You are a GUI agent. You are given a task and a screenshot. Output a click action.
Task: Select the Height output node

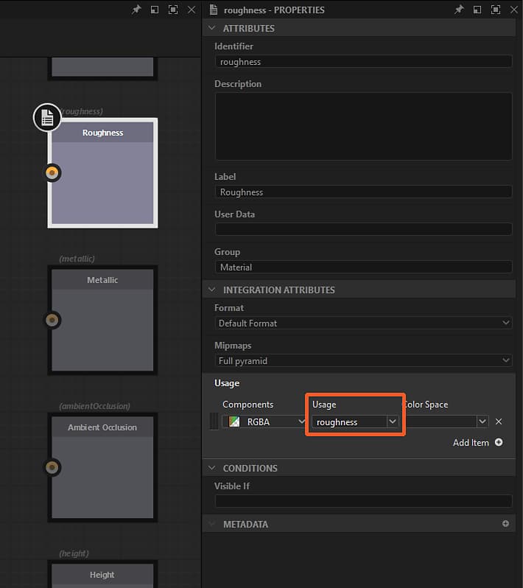tap(102, 574)
